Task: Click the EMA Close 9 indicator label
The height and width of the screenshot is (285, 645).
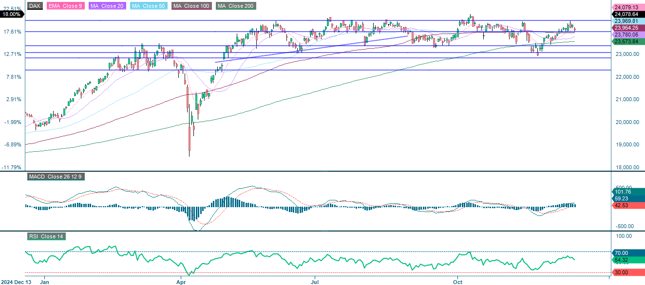Action: click(65, 6)
